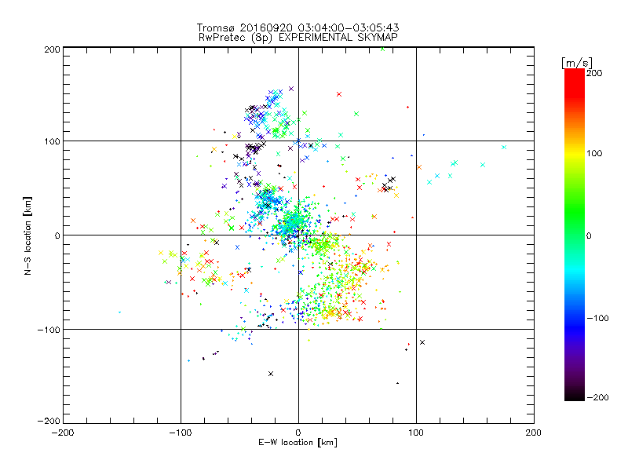The height and width of the screenshot is (471, 628).
Task: Click the x-axis tick label '0'
Action: pyautogui.click(x=298, y=433)
